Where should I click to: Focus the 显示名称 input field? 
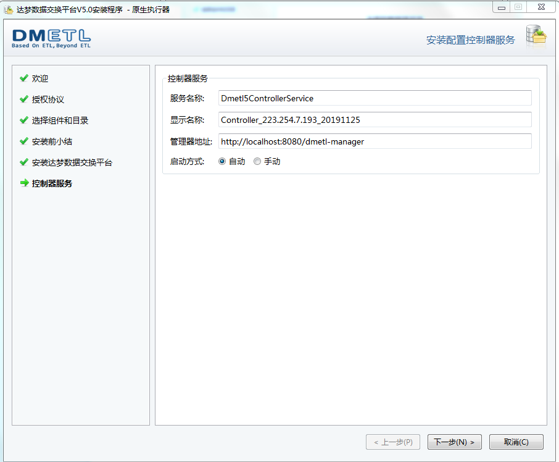pos(375,120)
